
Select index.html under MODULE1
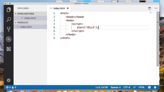pyautogui.click(x=30, y=27)
